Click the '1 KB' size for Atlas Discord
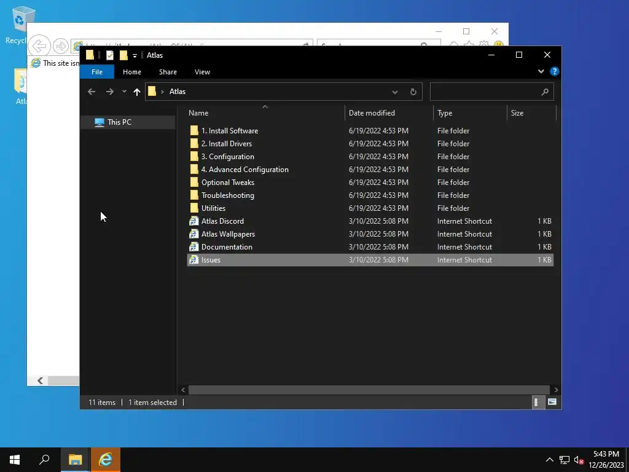Screen dimensions: 629x472 click(544, 221)
